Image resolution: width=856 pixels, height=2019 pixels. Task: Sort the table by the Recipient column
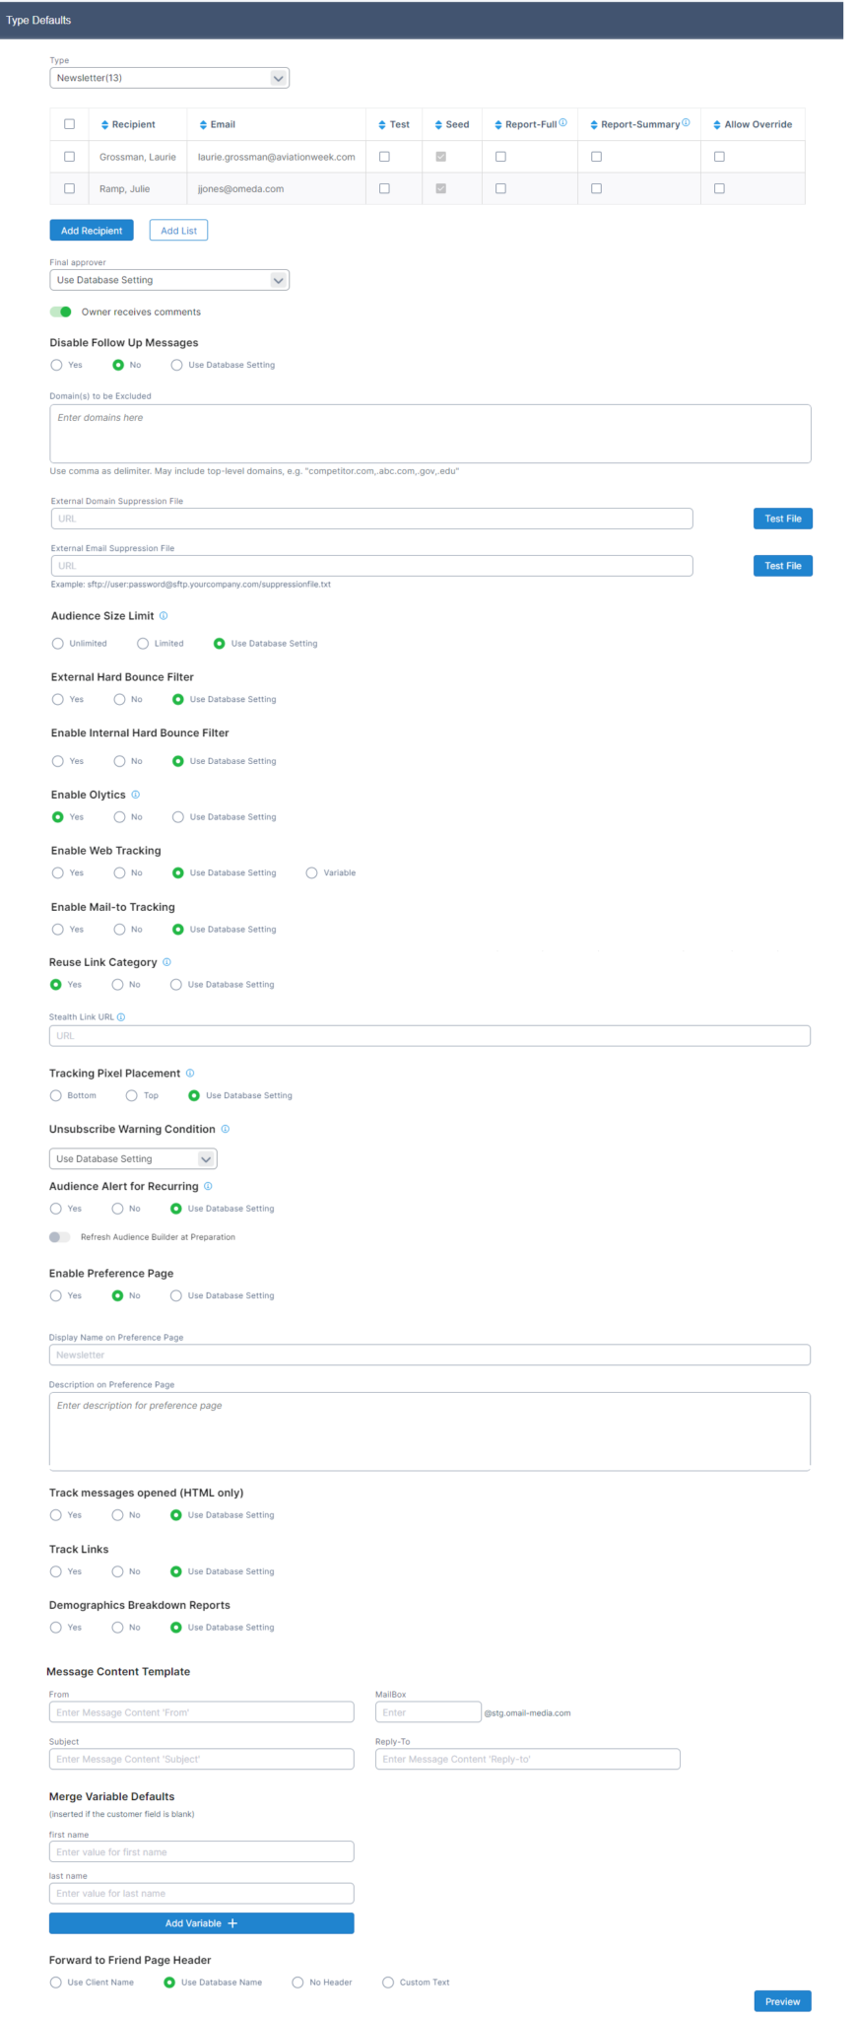[128, 124]
